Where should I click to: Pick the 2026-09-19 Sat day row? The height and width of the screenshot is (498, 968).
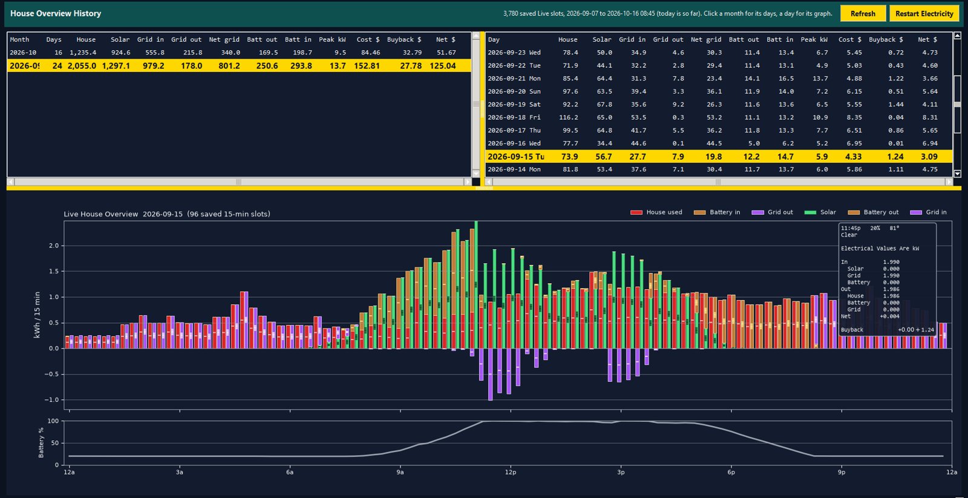(719, 104)
